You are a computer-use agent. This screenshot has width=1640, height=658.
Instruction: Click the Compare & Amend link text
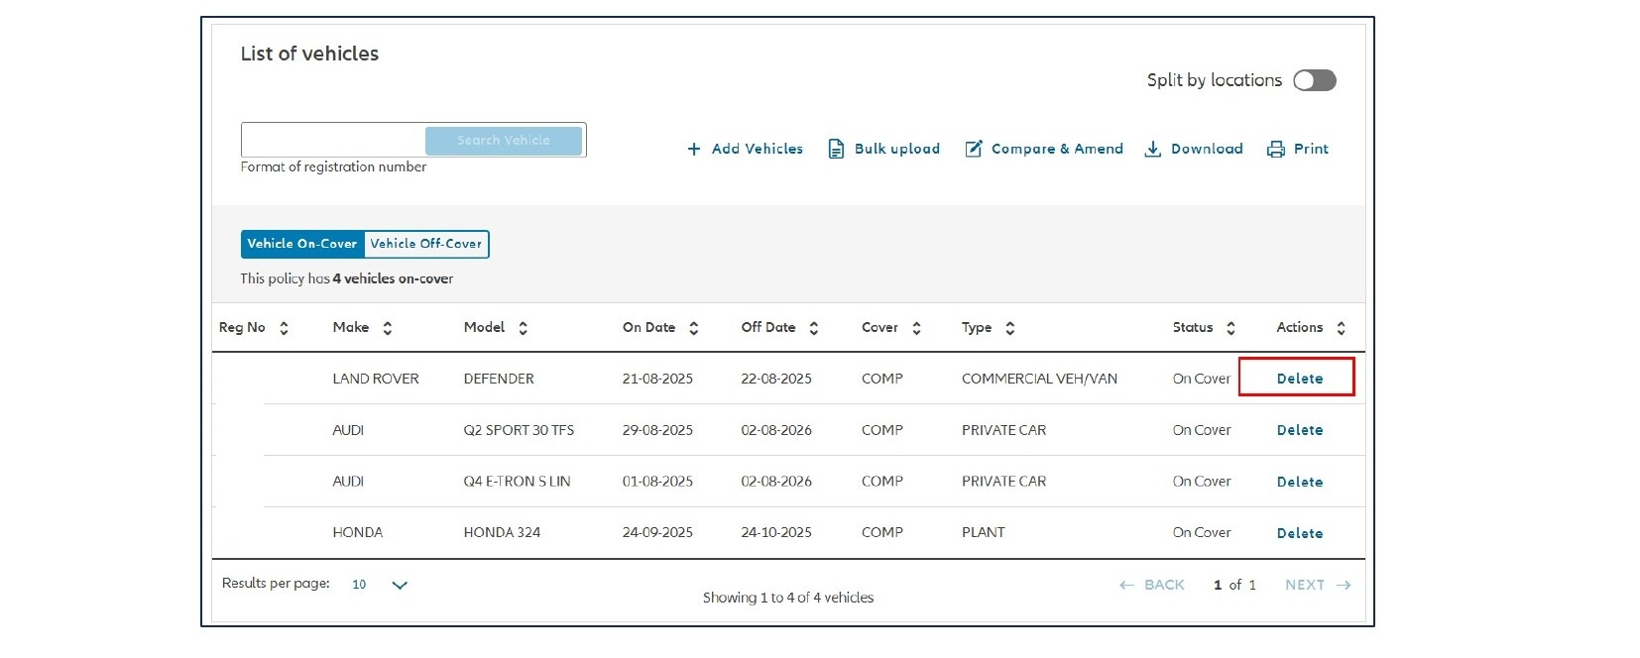click(1057, 149)
